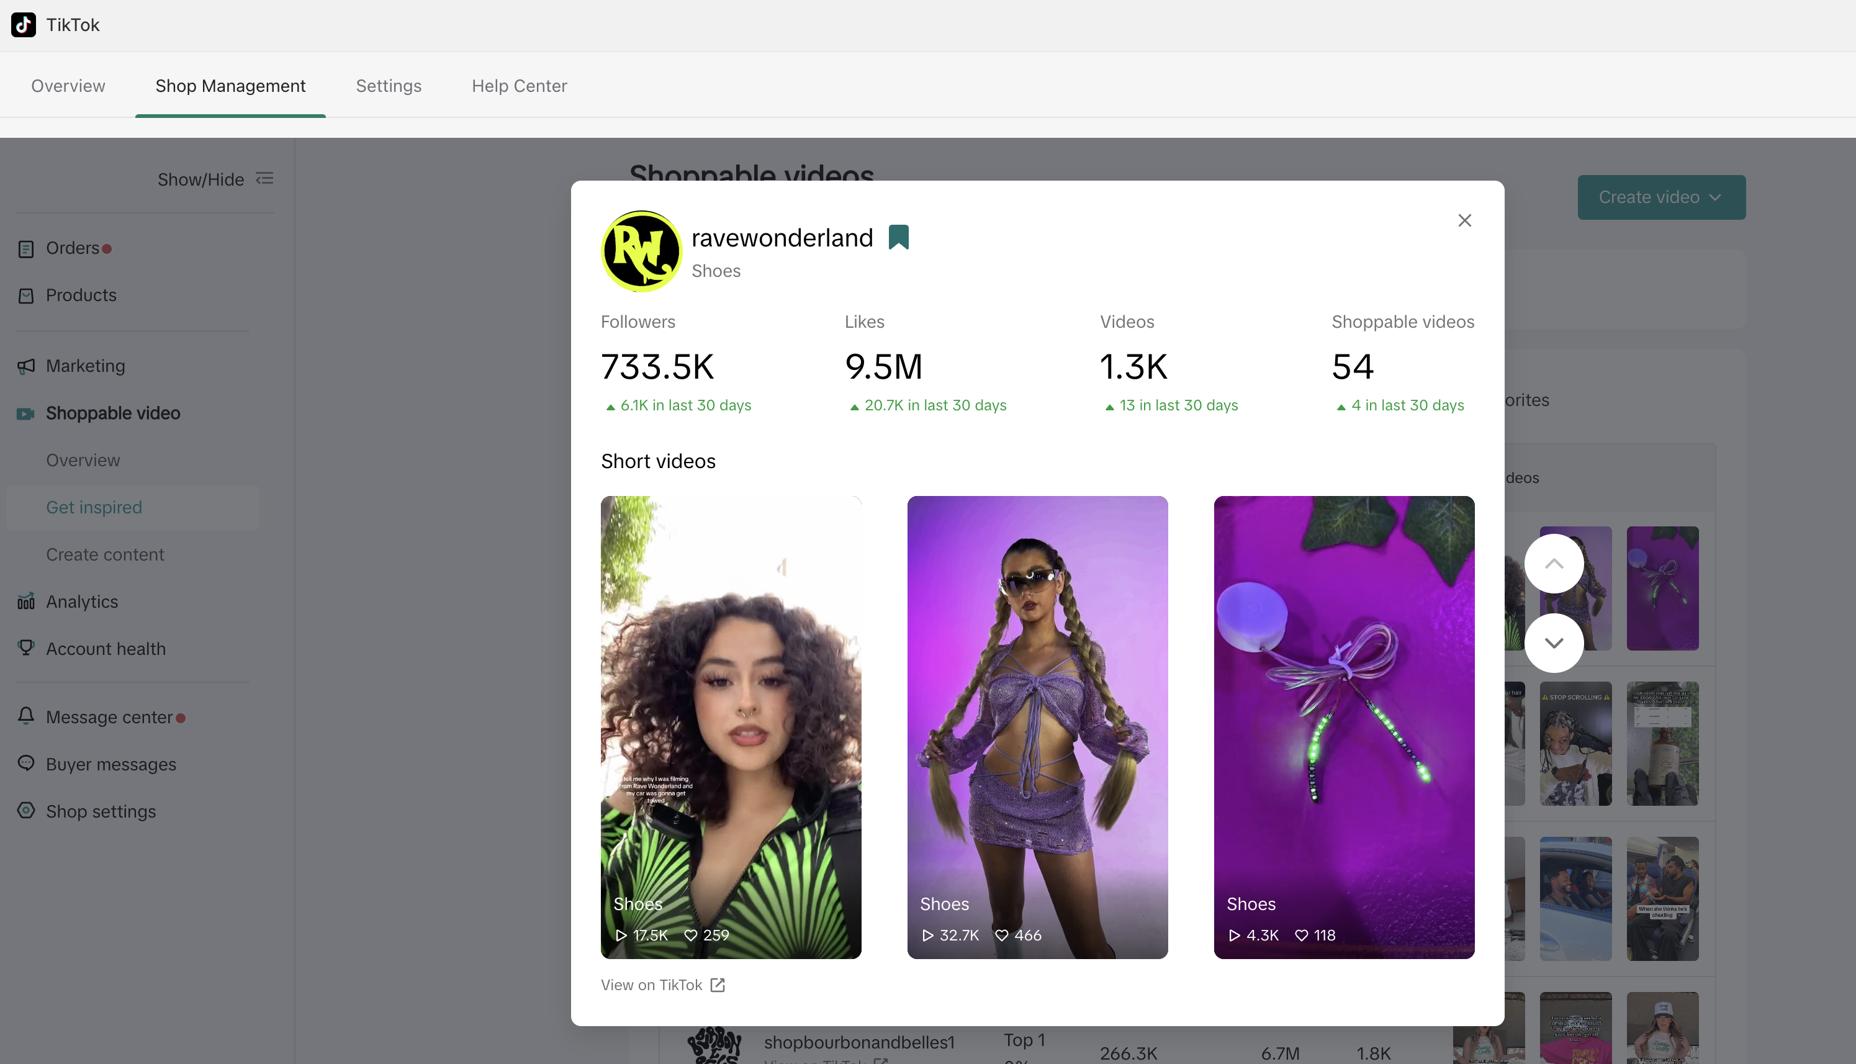Close the ravewonderland creator popup

click(1464, 221)
